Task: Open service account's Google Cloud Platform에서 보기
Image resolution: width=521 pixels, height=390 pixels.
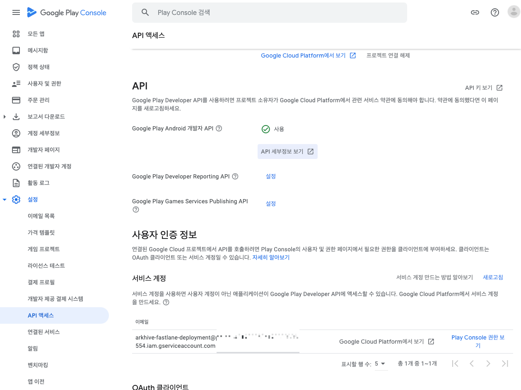Action: click(386, 342)
